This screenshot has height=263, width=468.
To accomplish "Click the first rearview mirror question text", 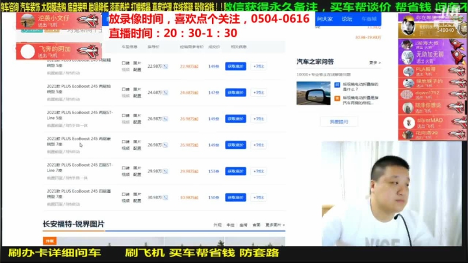I will tap(360, 87).
